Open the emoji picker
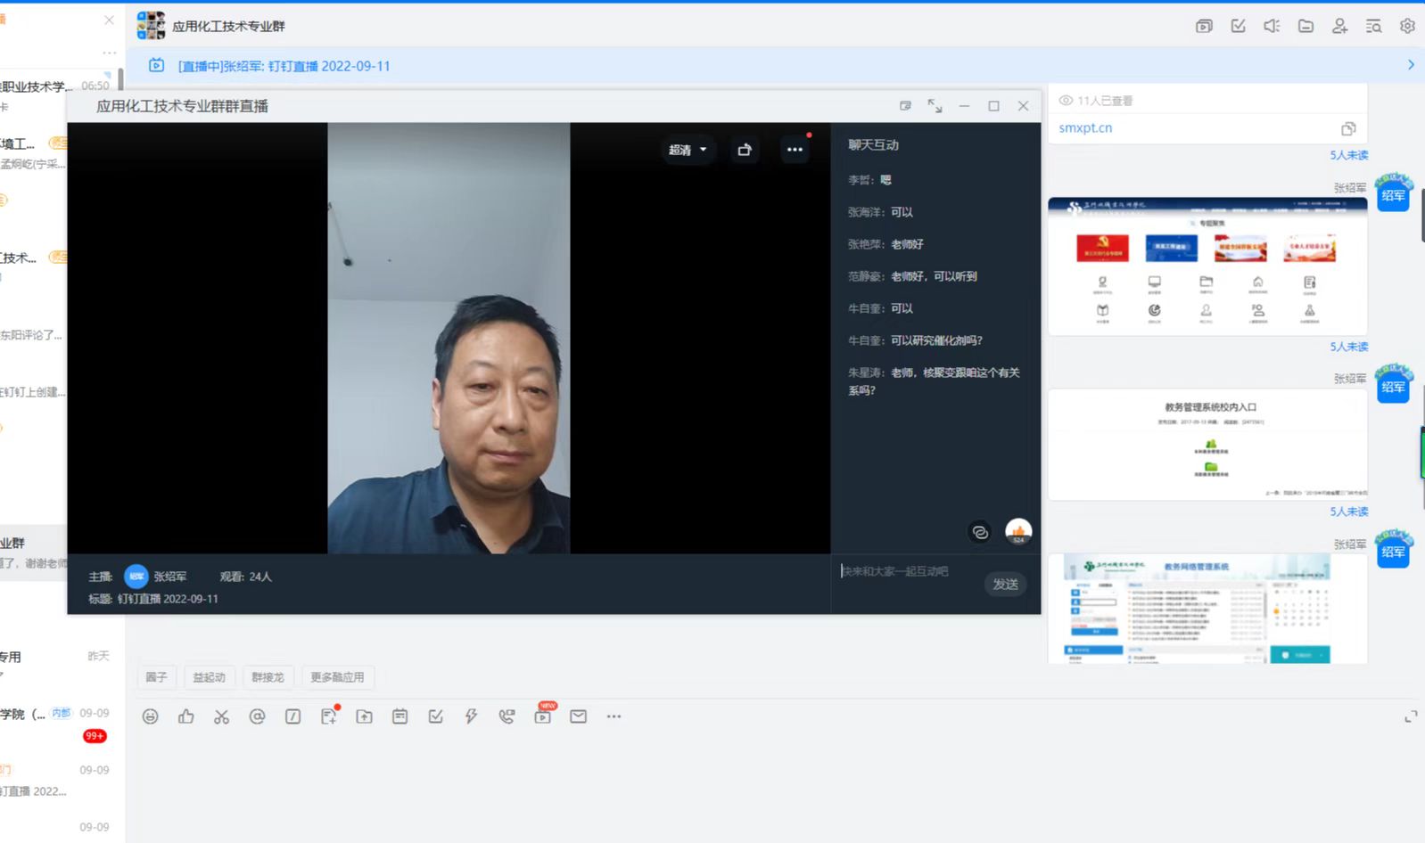This screenshot has height=843, width=1425. 150,716
